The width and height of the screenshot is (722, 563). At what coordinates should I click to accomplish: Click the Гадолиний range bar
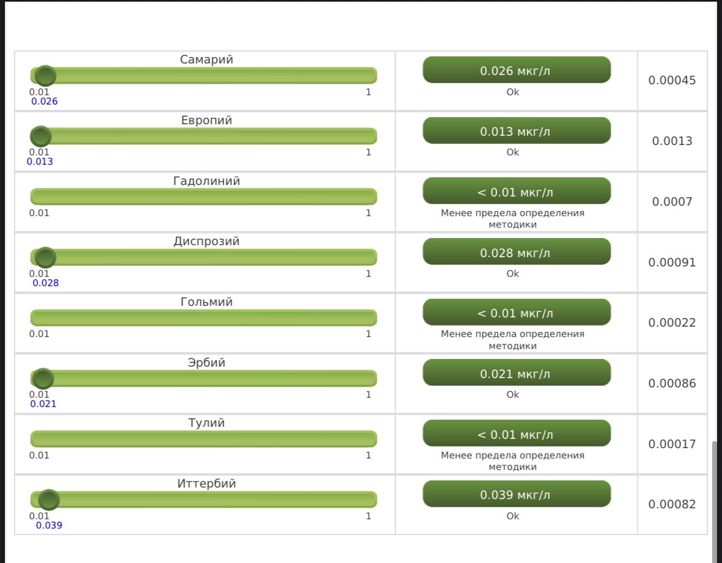coord(203,196)
